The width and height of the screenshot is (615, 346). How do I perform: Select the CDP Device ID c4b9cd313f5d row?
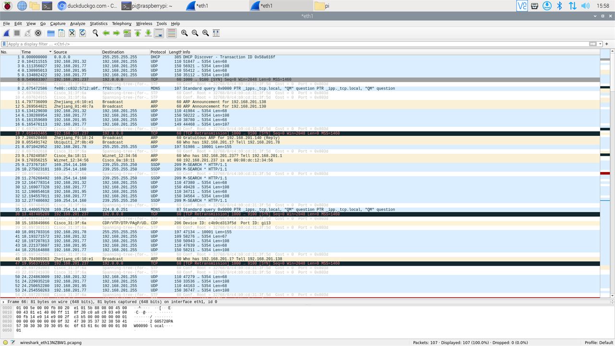[x=300, y=223]
